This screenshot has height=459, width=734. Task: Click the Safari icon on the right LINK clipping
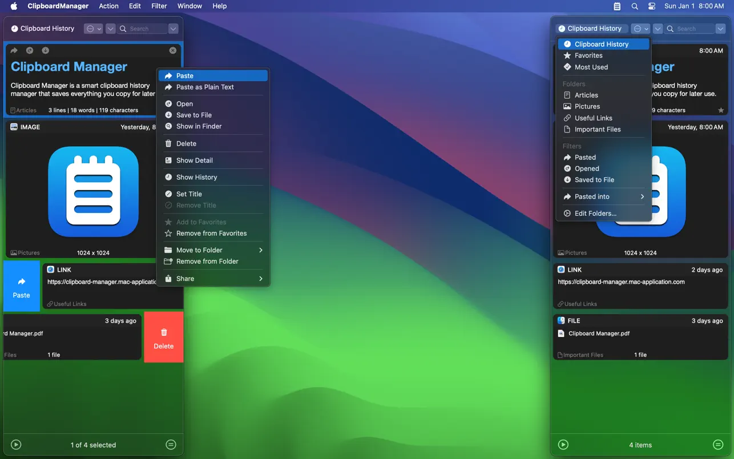[x=561, y=269]
